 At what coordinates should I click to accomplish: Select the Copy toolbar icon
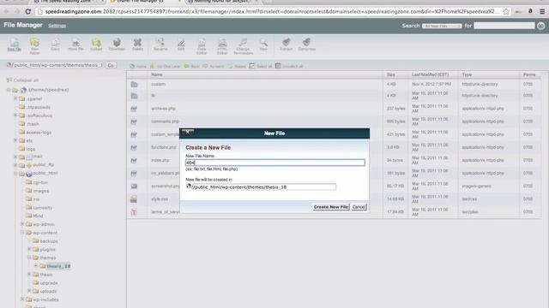point(55,44)
